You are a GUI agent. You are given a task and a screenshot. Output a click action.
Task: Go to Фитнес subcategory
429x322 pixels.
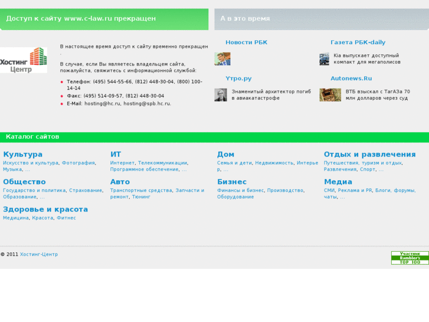point(66,218)
